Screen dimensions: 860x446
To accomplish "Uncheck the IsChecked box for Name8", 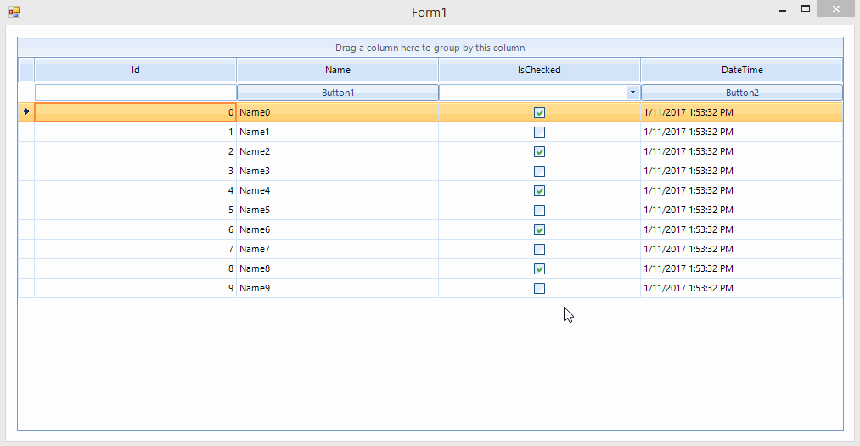I will [x=539, y=268].
